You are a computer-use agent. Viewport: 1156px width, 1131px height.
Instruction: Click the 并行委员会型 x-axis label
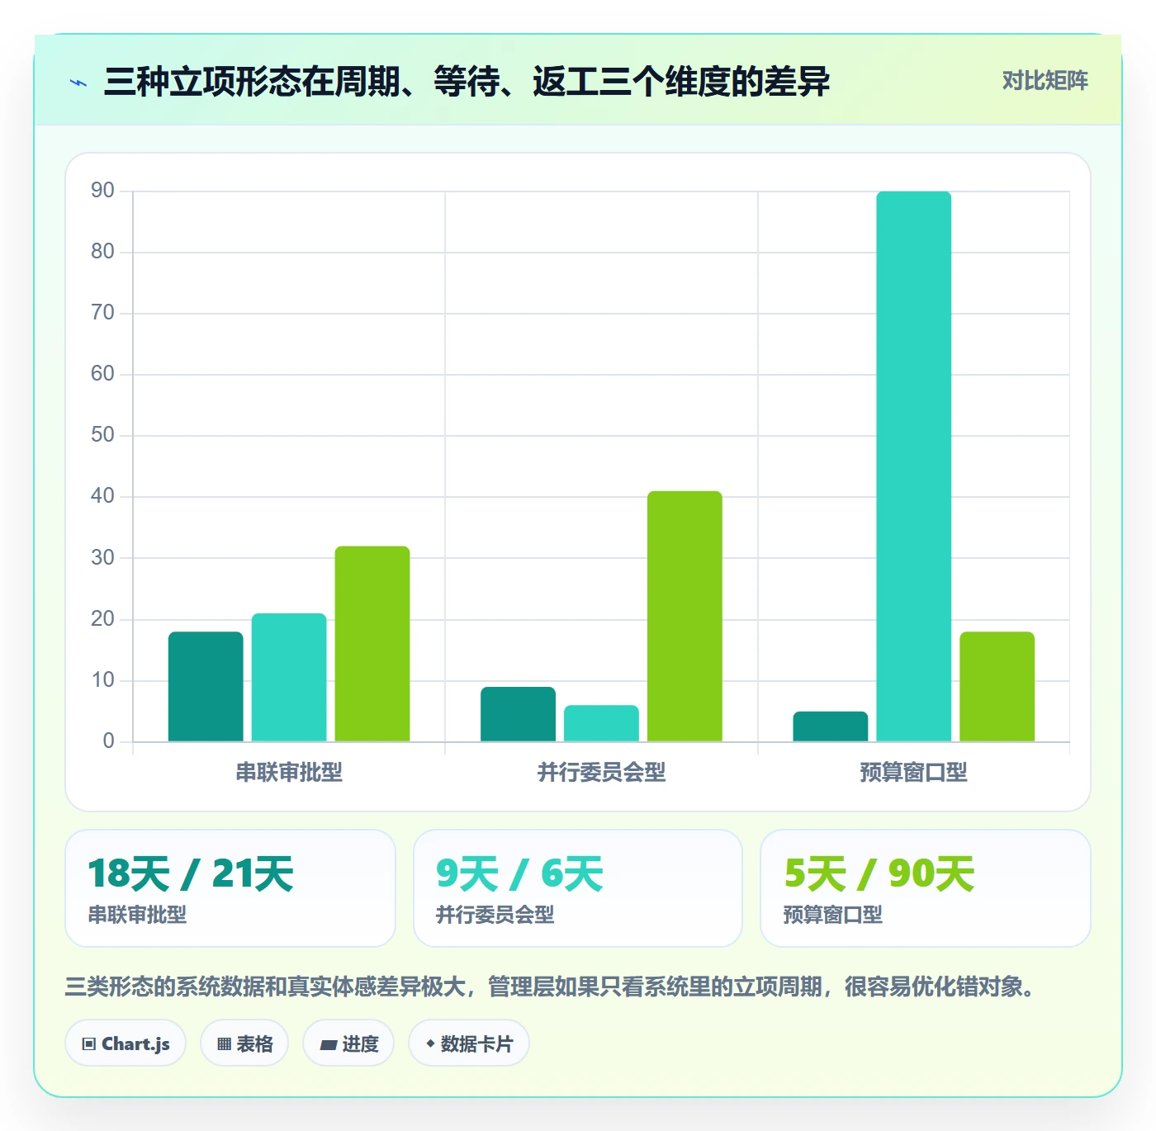601,773
